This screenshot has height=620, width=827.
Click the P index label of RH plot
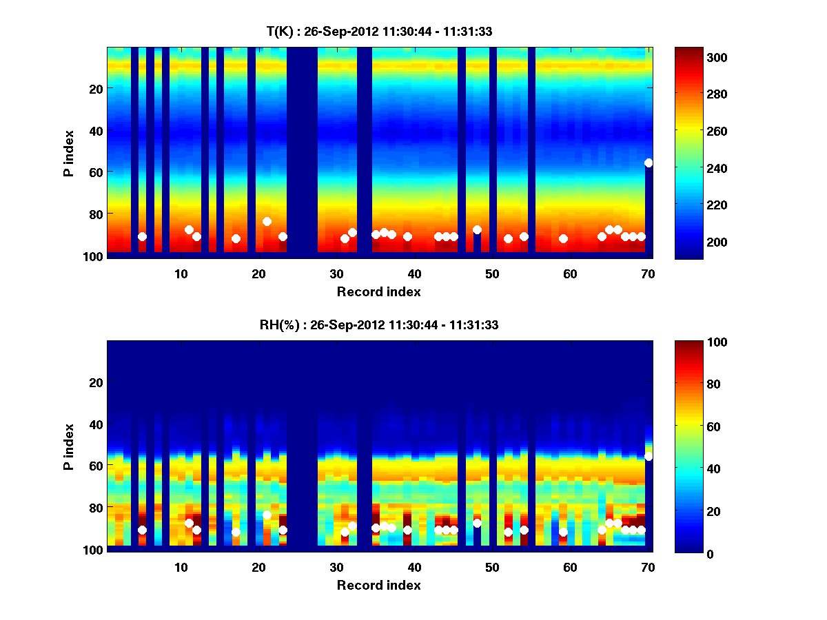pyautogui.click(x=69, y=446)
